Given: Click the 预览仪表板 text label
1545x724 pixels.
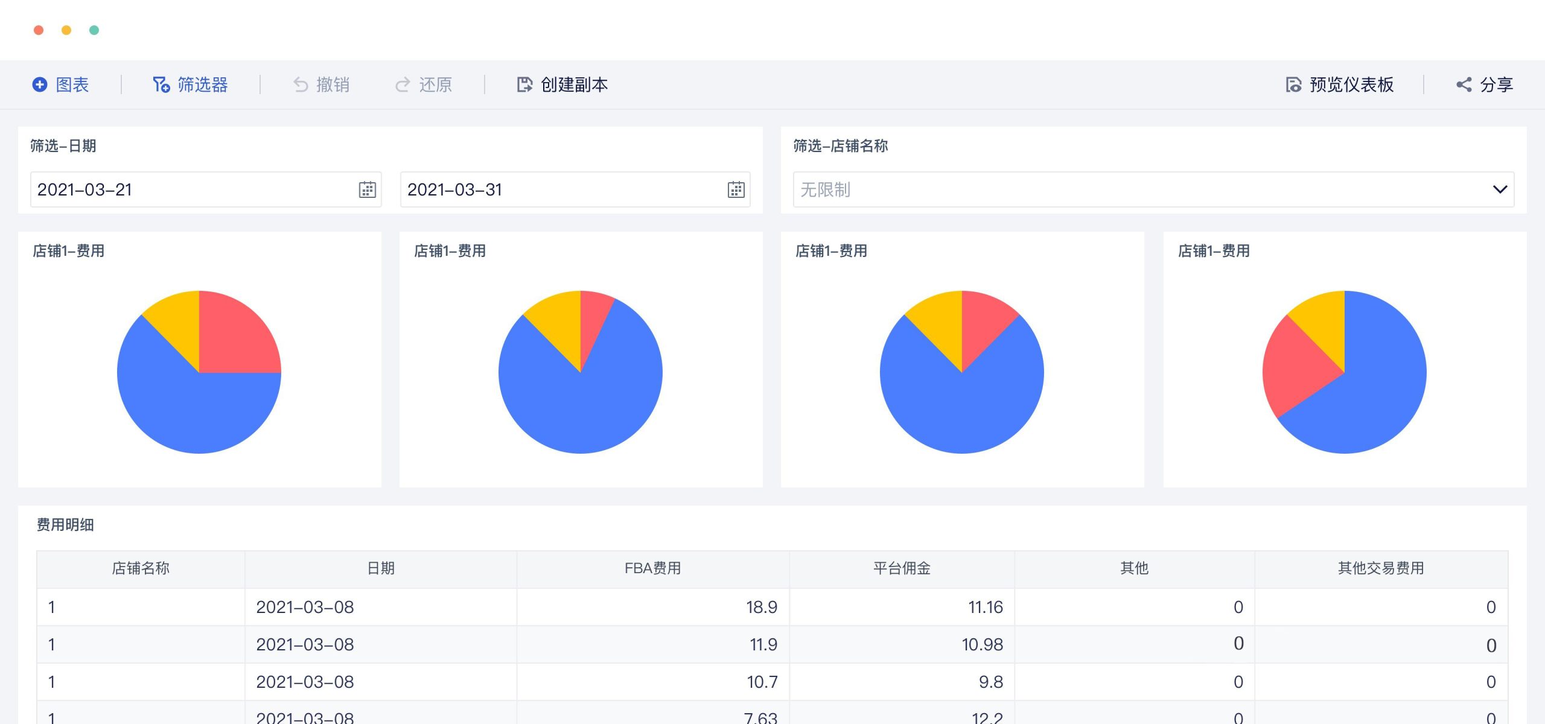Looking at the screenshot, I should [x=1351, y=84].
